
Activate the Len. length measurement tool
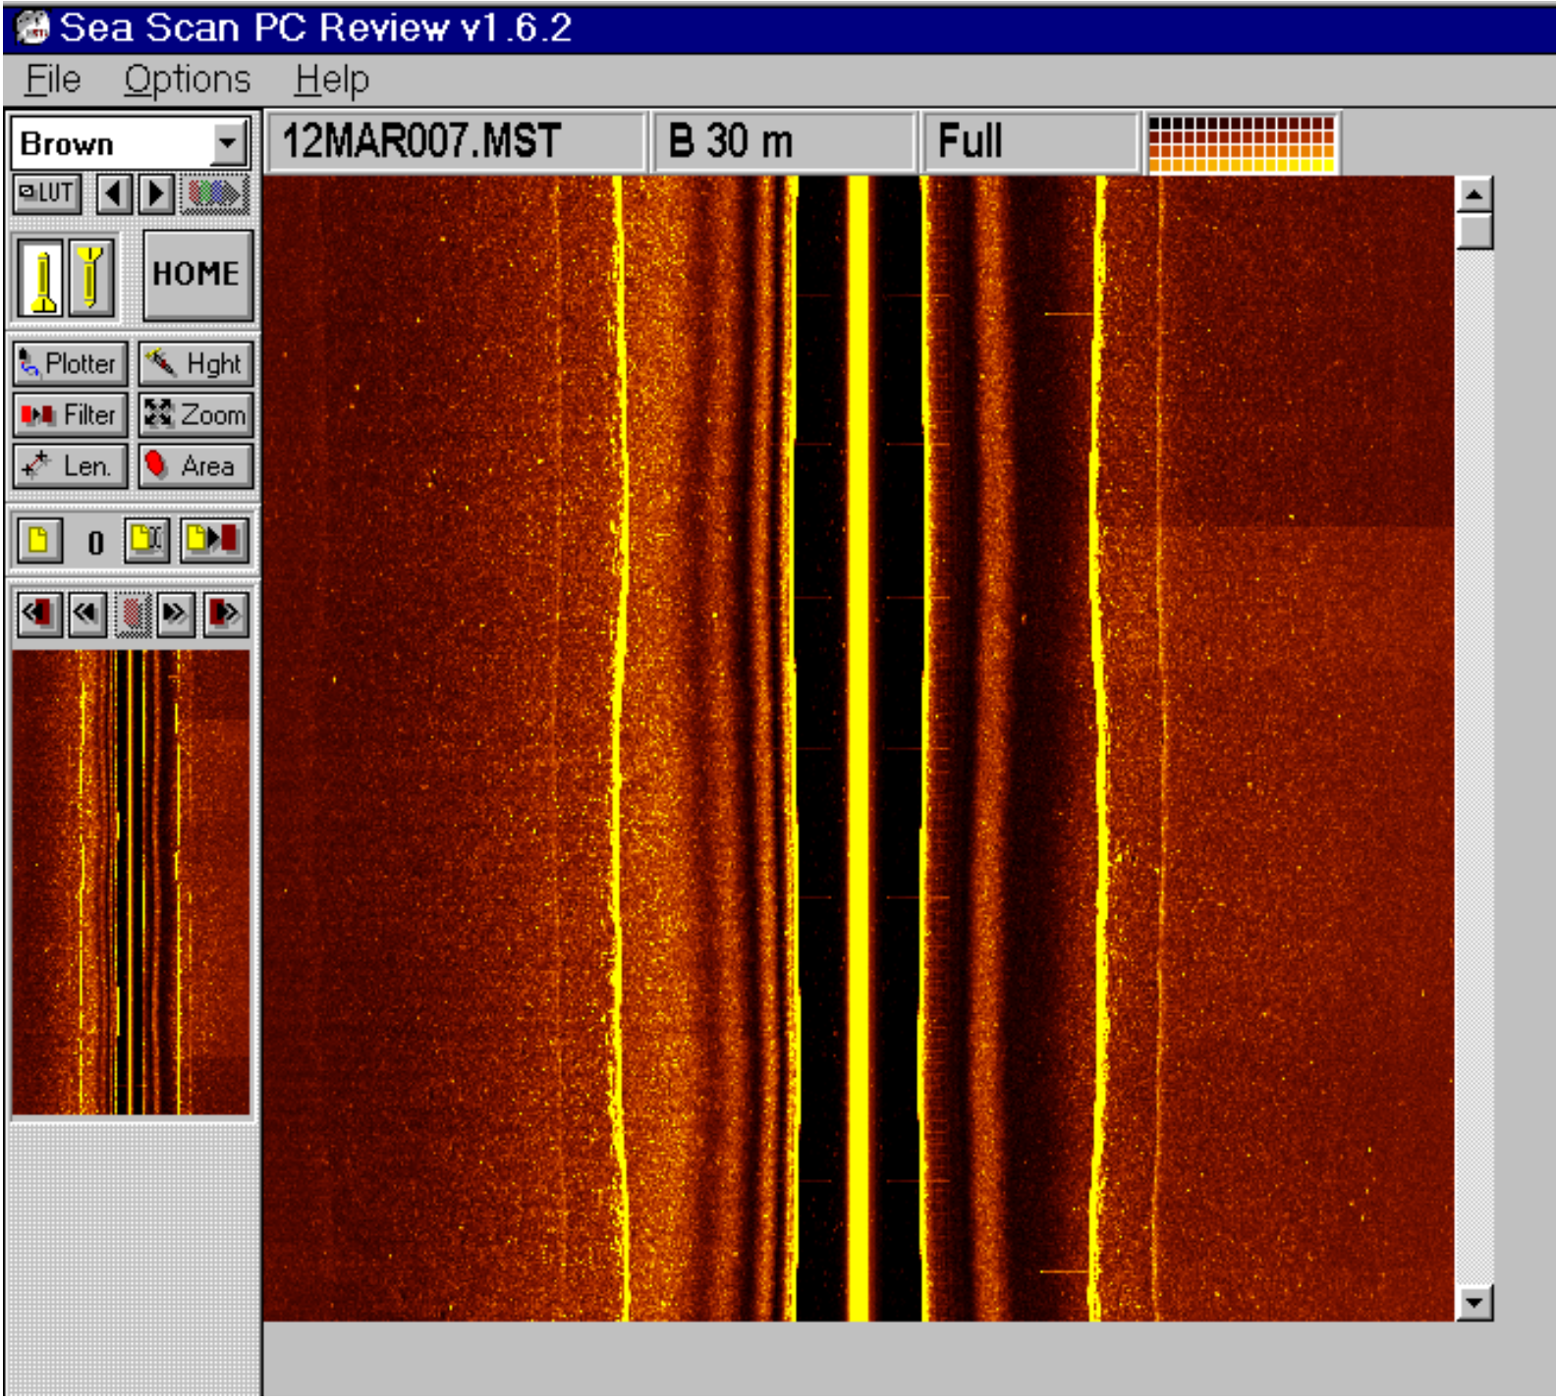(71, 465)
